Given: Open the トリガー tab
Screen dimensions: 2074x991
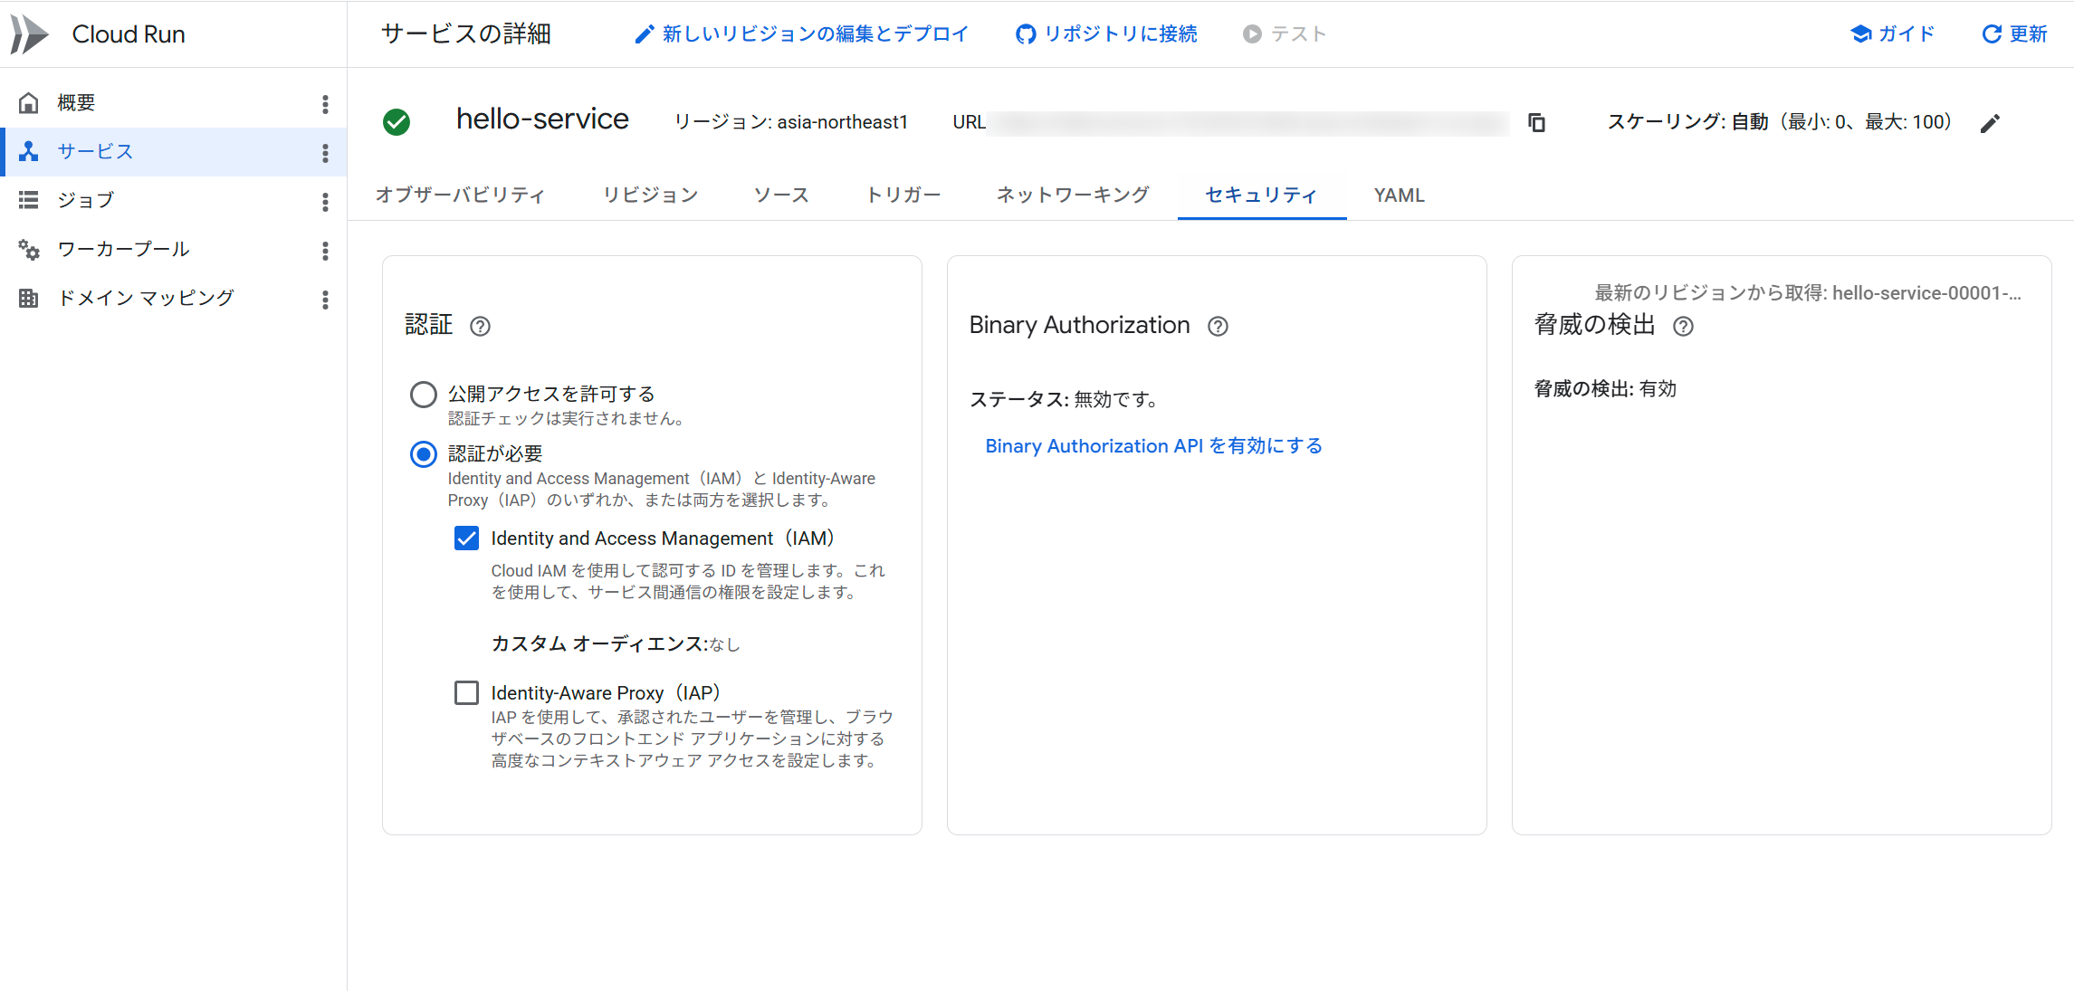Looking at the screenshot, I should pos(903,195).
